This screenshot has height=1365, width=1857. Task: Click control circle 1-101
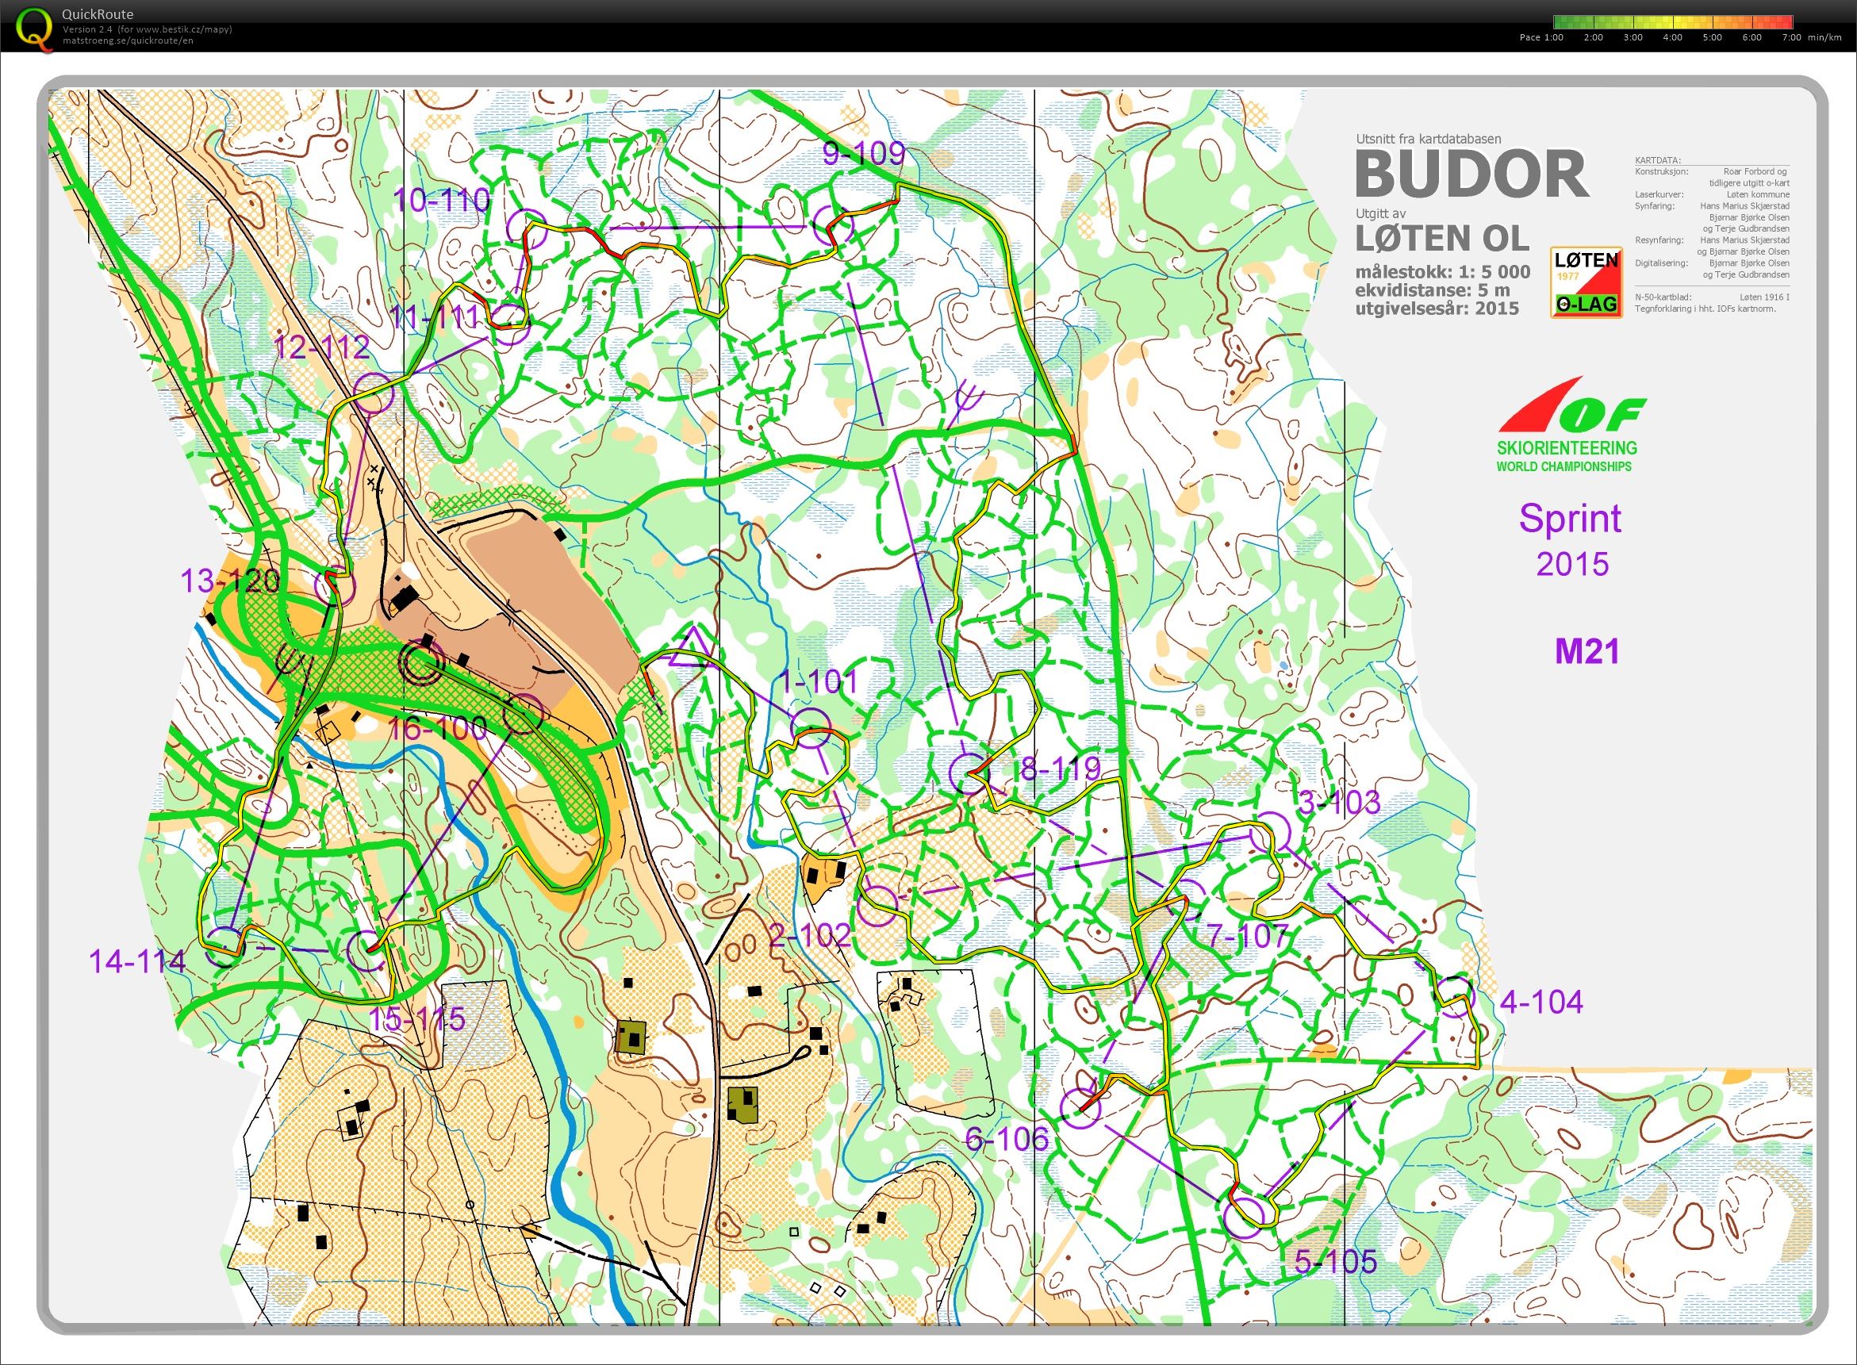(x=809, y=728)
